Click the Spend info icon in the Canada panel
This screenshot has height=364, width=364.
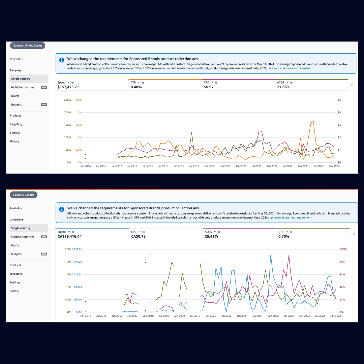72,232
